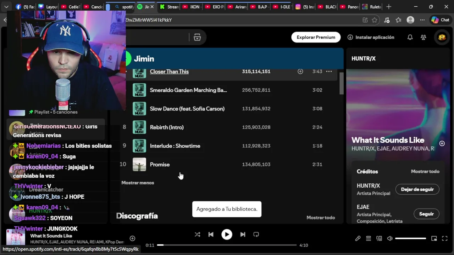Switch to the Ruleta browser tab
This screenshot has height=255, width=454.
371,7
